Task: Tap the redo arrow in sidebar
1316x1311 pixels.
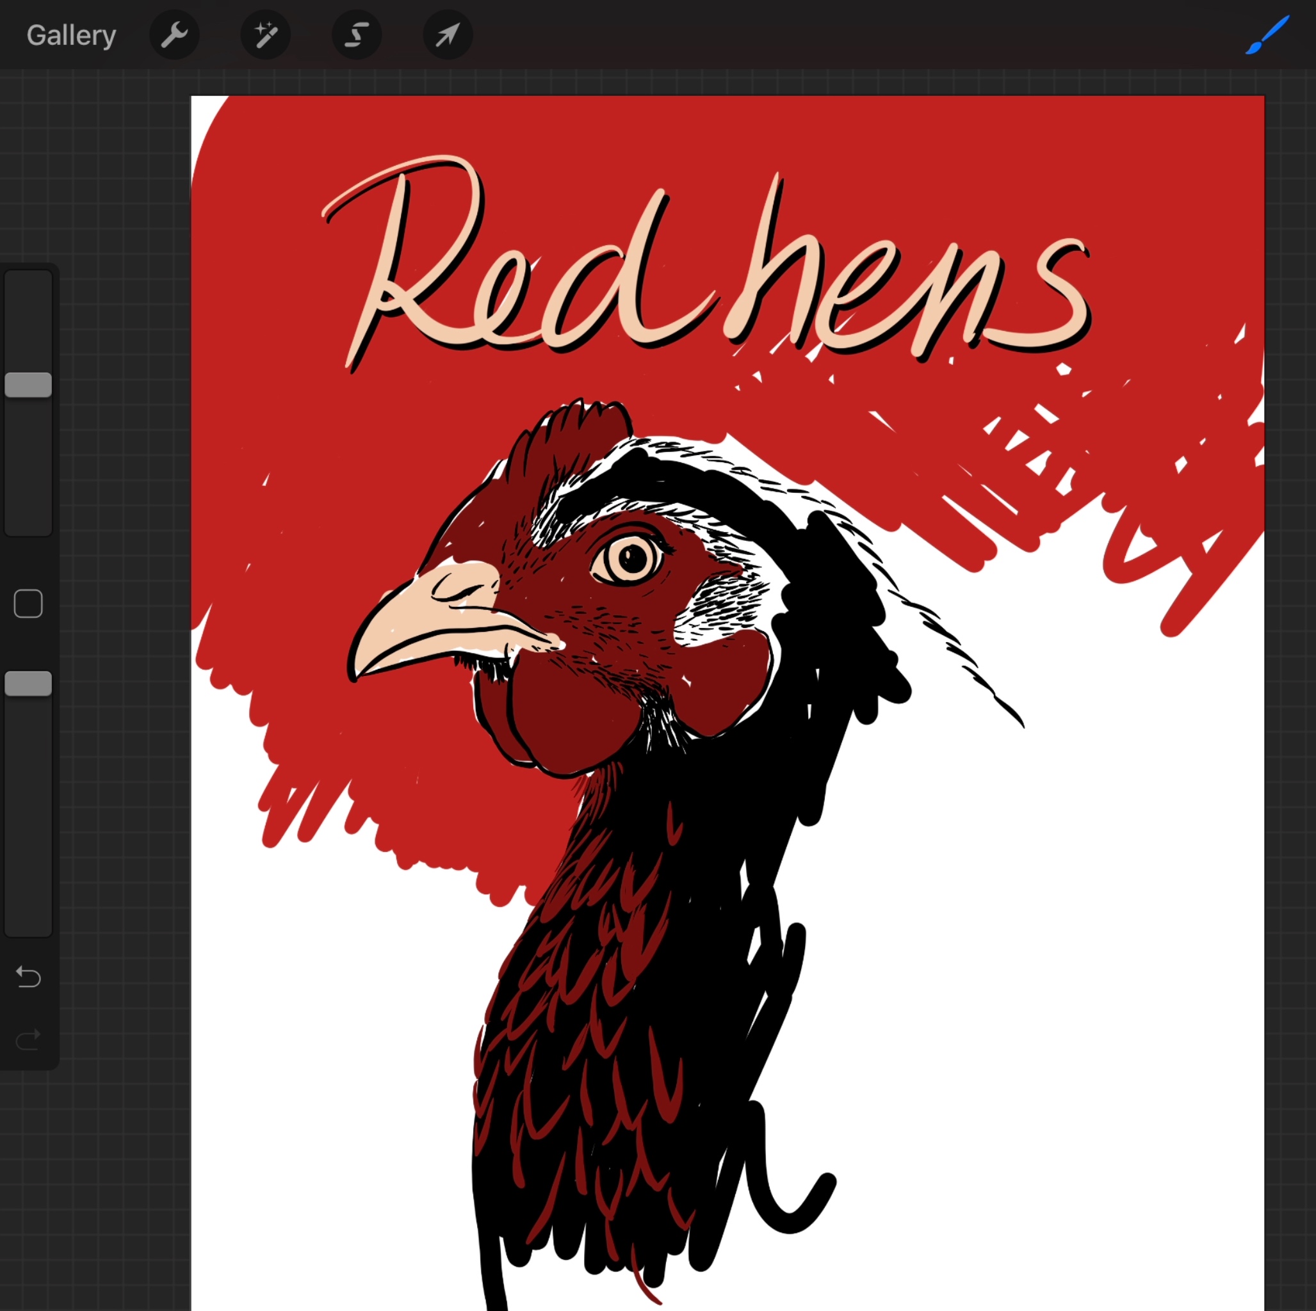Action: click(29, 1040)
